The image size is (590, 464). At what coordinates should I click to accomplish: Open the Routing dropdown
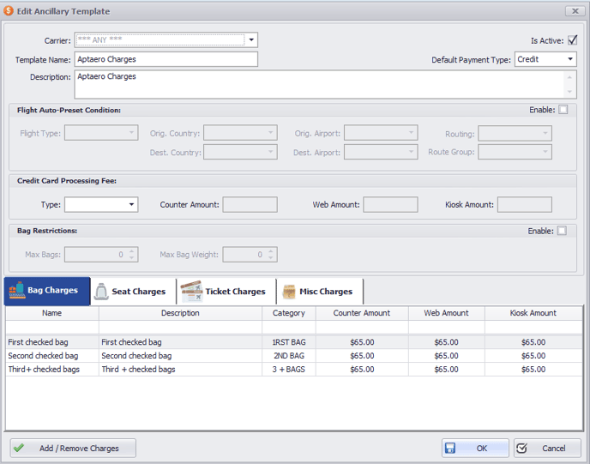coord(545,133)
